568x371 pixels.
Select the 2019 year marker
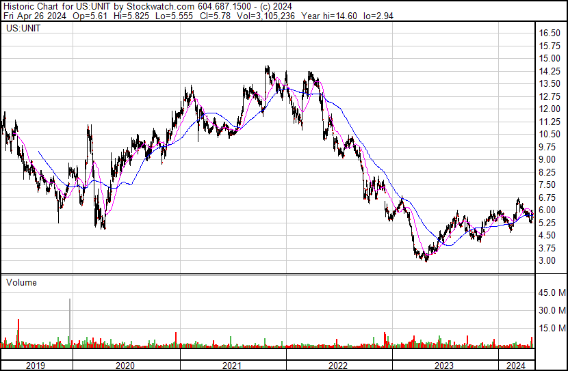(x=36, y=366)
